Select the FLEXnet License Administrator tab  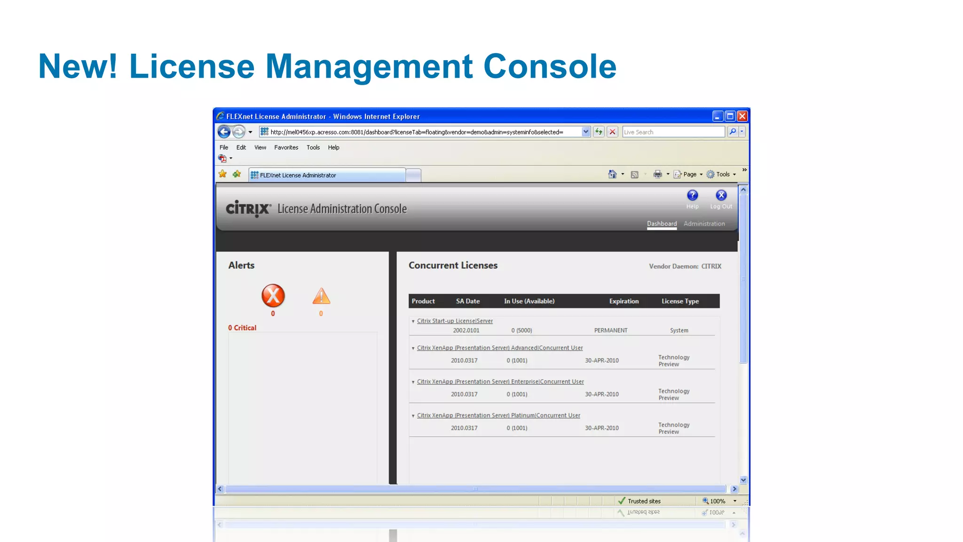tap(327, 175)
